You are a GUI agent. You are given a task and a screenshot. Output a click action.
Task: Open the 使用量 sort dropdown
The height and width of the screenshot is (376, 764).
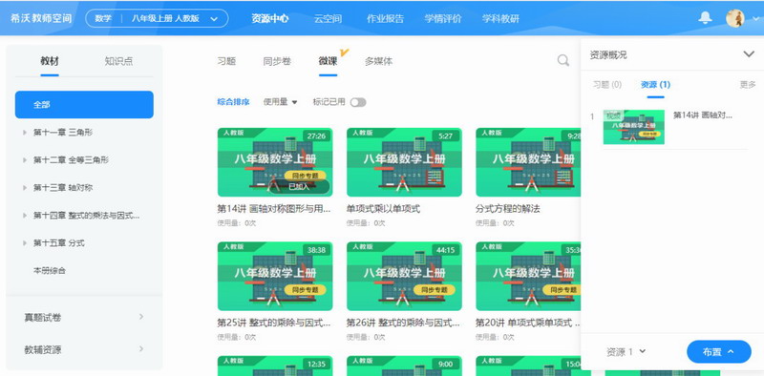click(x=280, y=102)
